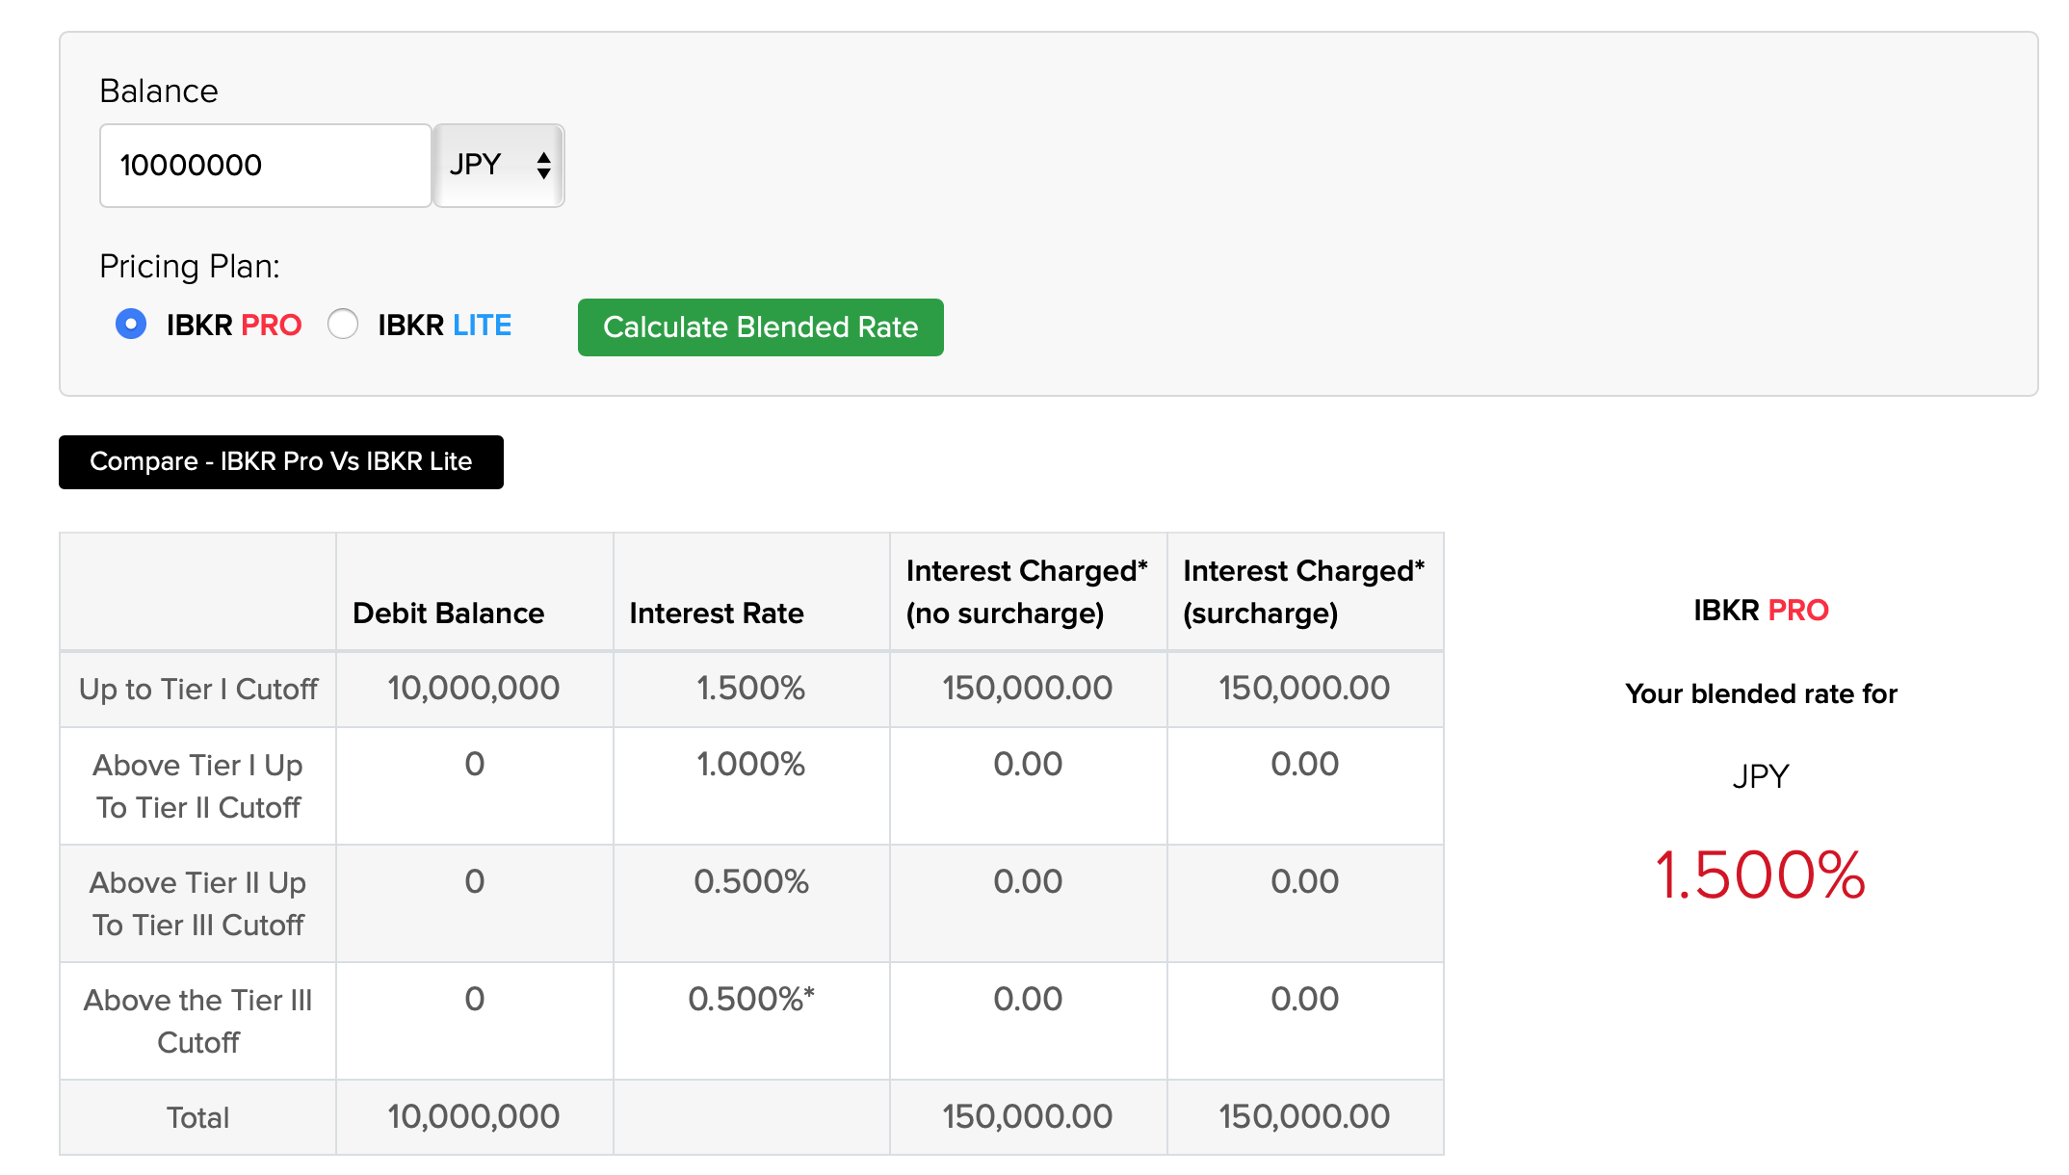
Task: Click Above Tier I Up To Tier II Cutoff label
Action: [198, 787]
